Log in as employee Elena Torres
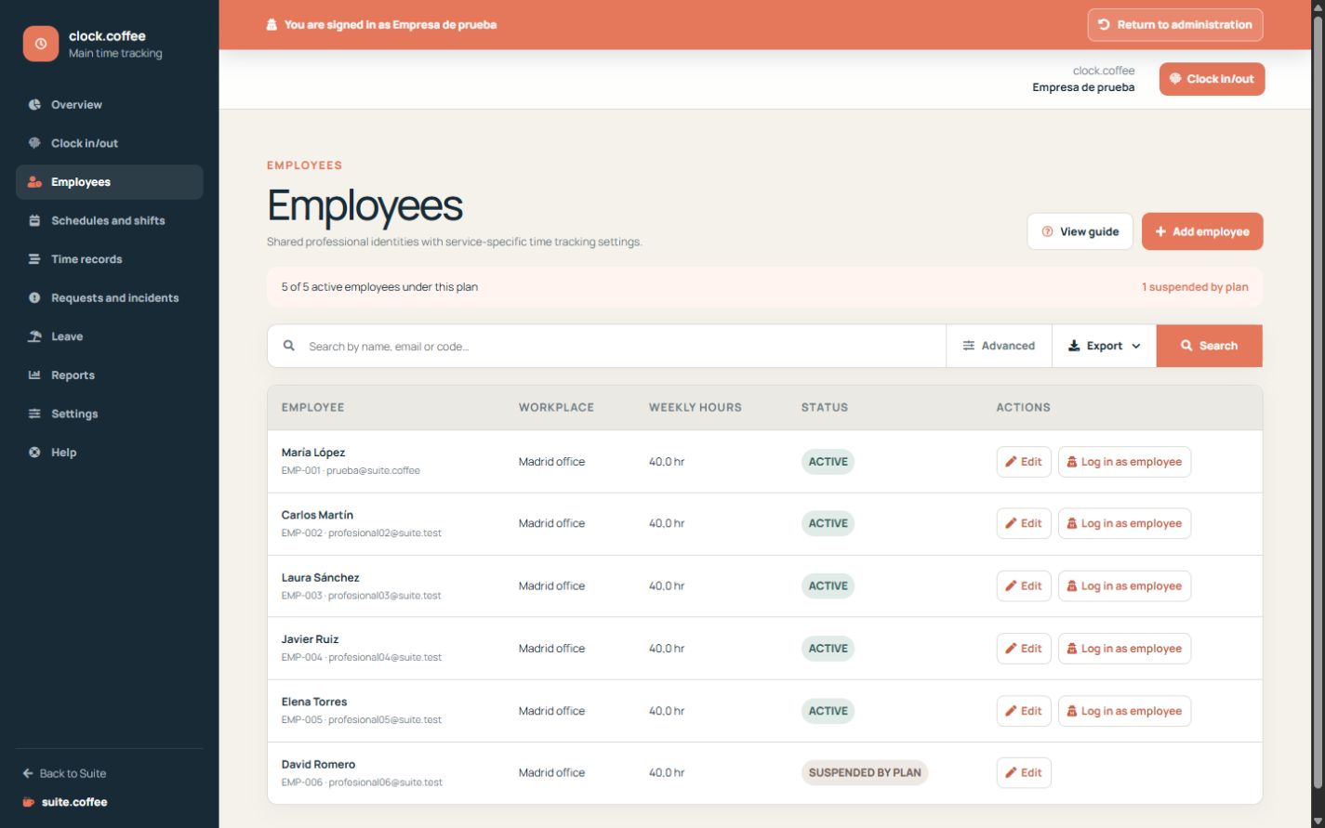1325x828 pixels. click(x=1124, y=711)
